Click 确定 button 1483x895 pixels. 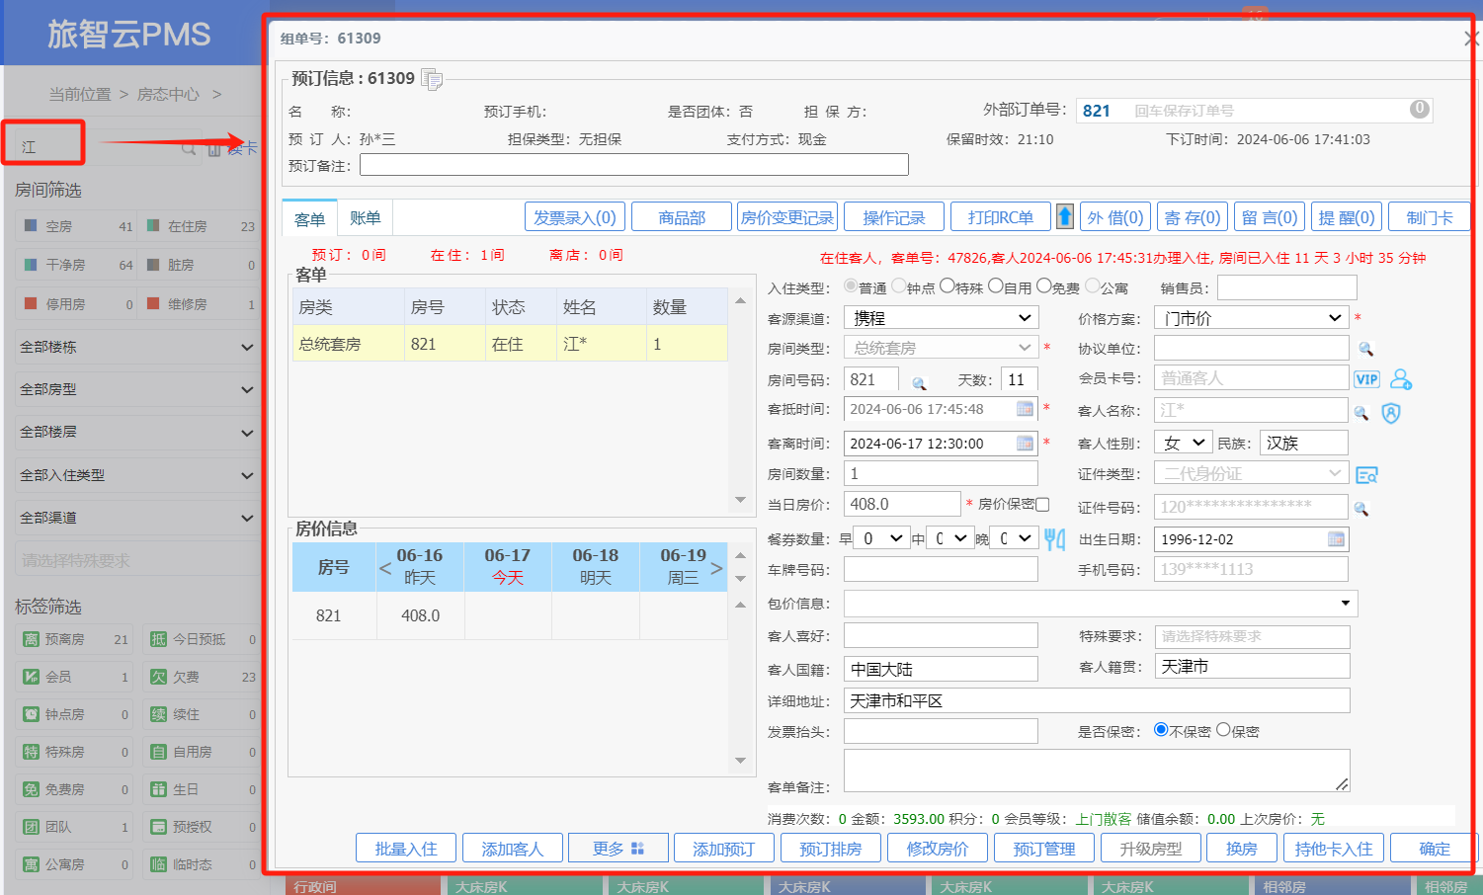click(1435, 849)
